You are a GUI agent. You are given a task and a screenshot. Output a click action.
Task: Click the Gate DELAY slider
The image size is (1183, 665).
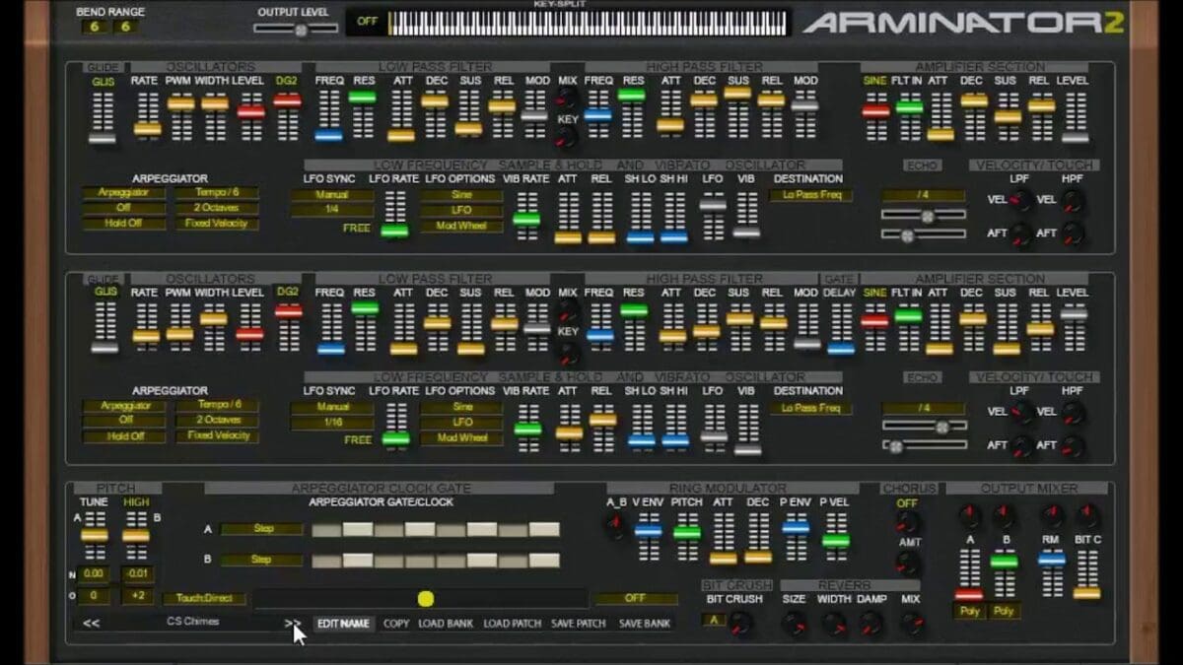(840, 327)
